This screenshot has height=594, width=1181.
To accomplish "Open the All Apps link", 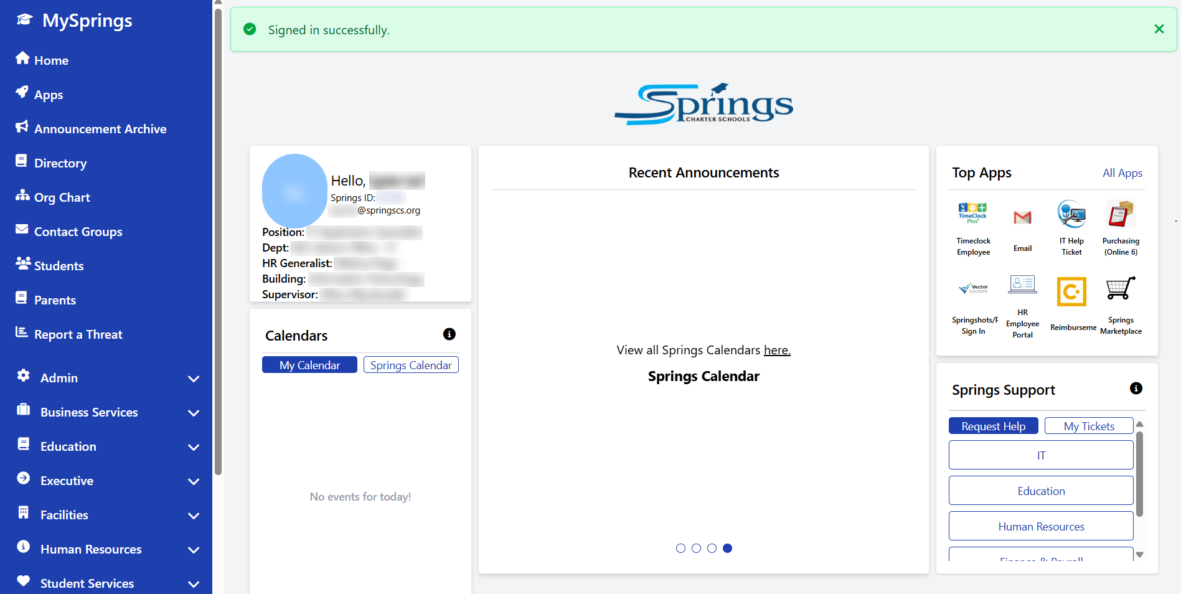I will pyautogui.click(x=1122, y=173).
